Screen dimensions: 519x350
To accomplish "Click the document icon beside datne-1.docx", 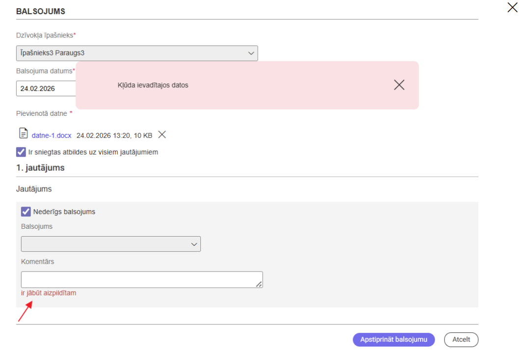I will click(23, 134).
